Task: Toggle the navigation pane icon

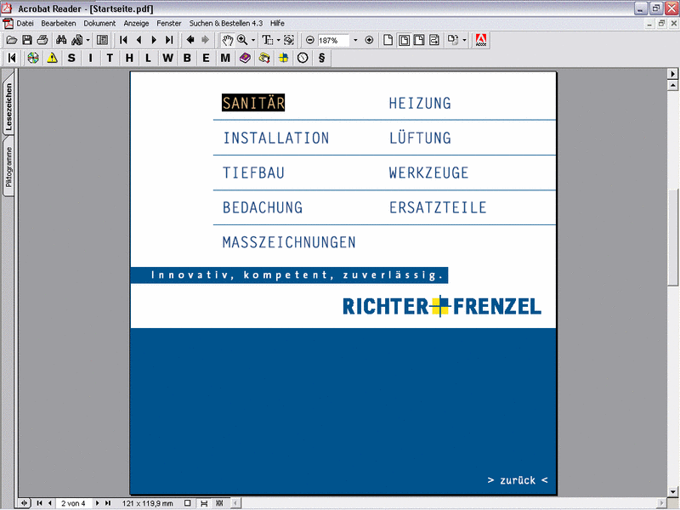Action: click(102, 40)
